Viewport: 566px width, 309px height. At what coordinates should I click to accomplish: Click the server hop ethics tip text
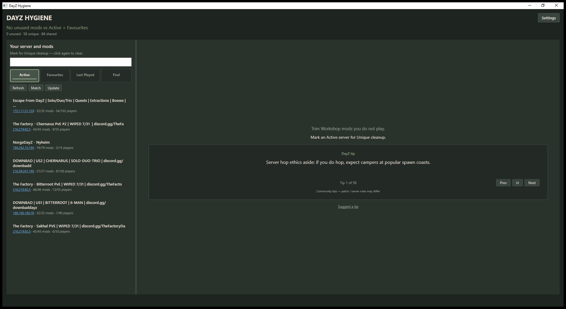(348, 162)
